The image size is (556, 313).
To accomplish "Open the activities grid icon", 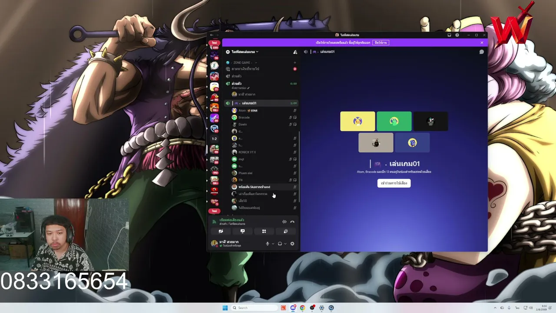I will click(264, 231).
